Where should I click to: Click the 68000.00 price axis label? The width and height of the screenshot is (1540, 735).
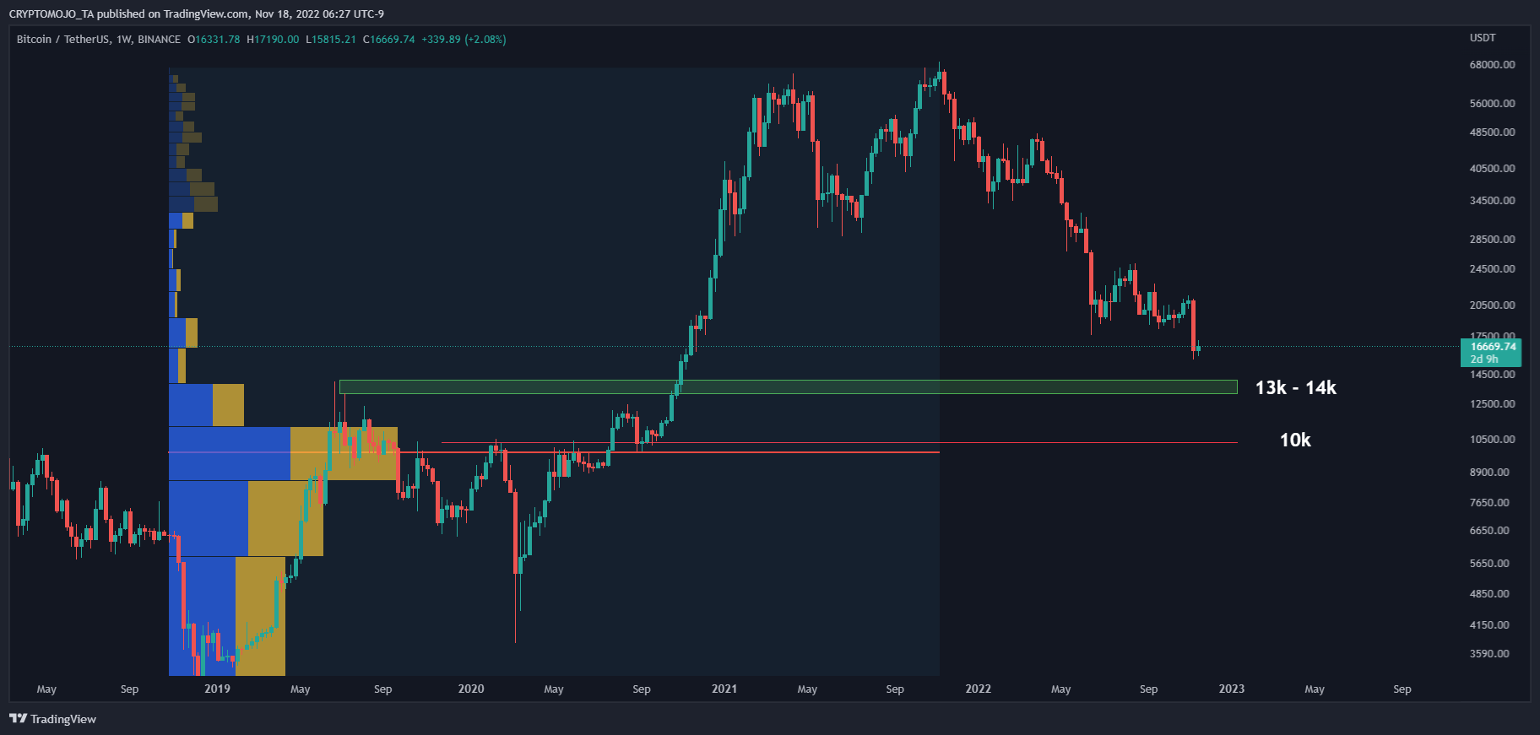1492,65
